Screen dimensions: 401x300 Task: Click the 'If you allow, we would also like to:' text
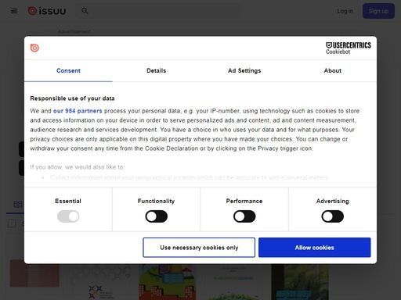click(78, 167)
